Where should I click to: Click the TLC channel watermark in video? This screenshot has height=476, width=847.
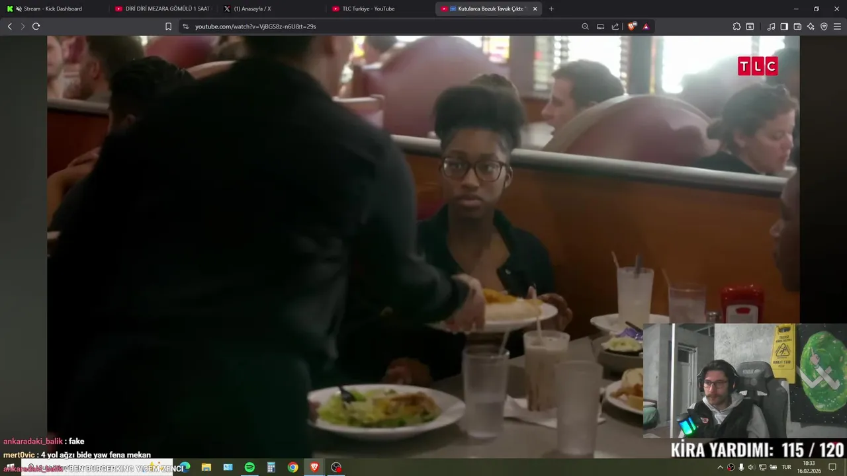click(758, 66)
